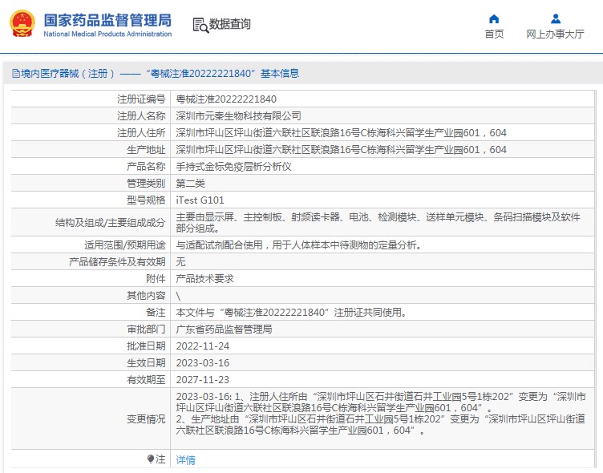Click the 注册人住所 row label

coord(141,132)
